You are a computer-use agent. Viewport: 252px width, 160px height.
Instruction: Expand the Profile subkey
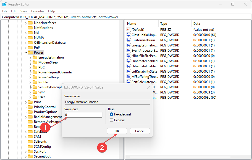30,82
